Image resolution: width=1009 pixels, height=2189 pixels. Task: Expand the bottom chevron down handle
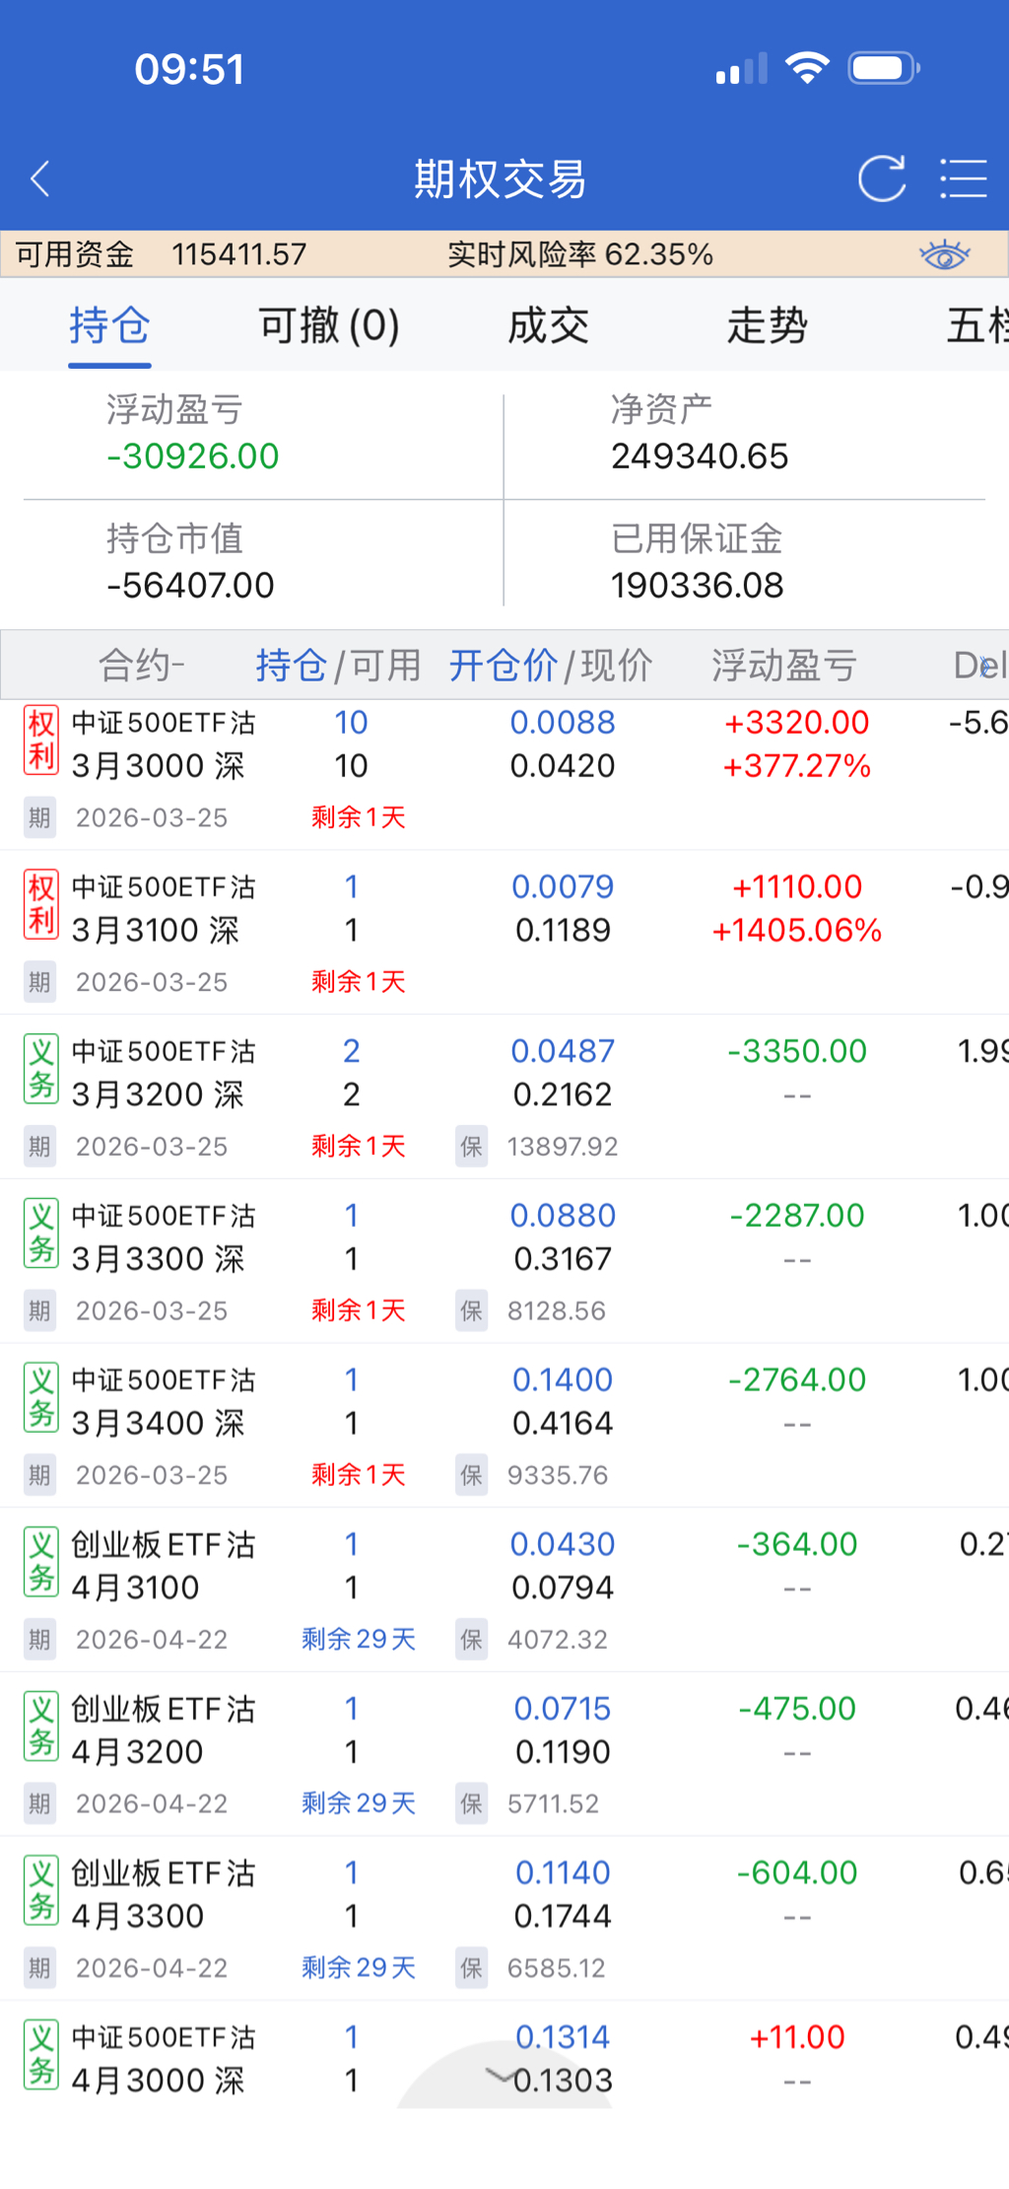pyautogui.click(x=503, y=2076)
